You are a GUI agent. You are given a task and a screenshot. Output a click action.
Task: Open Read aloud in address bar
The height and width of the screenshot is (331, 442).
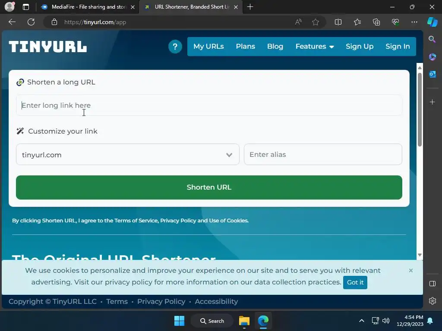[298, 22]
